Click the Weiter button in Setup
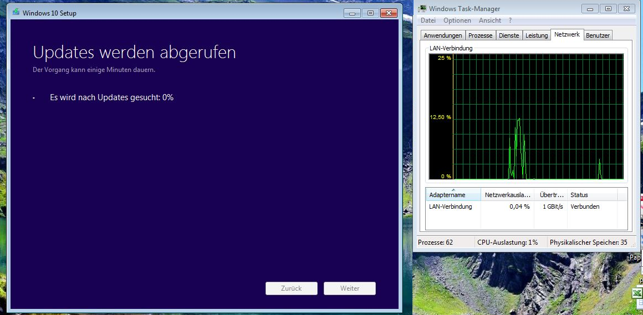 pyautogui.click(x=350, y=288)
